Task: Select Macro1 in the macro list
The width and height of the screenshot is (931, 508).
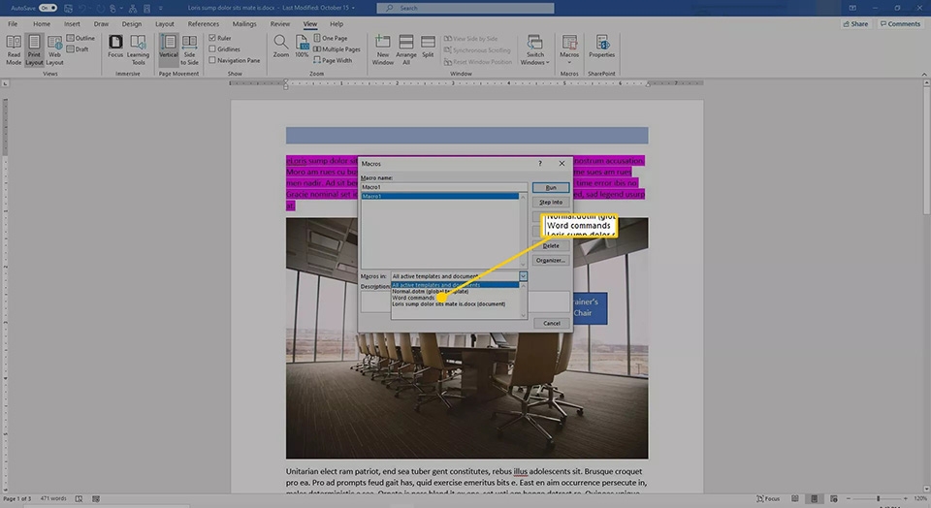Action: pos(439,196)
